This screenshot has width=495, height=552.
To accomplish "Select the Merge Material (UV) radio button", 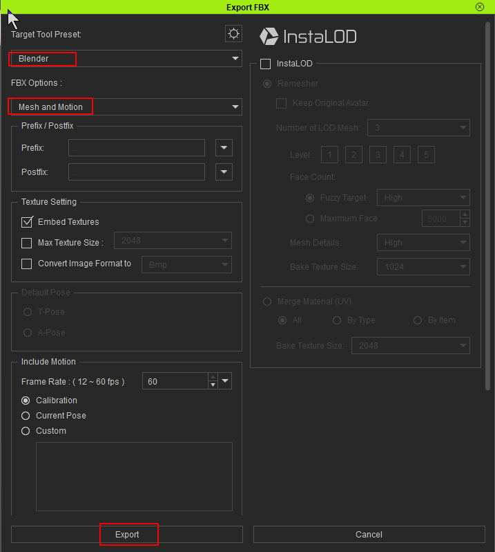I will click(x=267, y=302).
